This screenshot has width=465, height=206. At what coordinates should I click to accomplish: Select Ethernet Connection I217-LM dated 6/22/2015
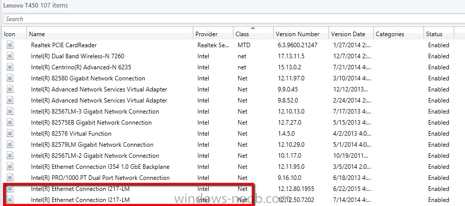(232, 189)
